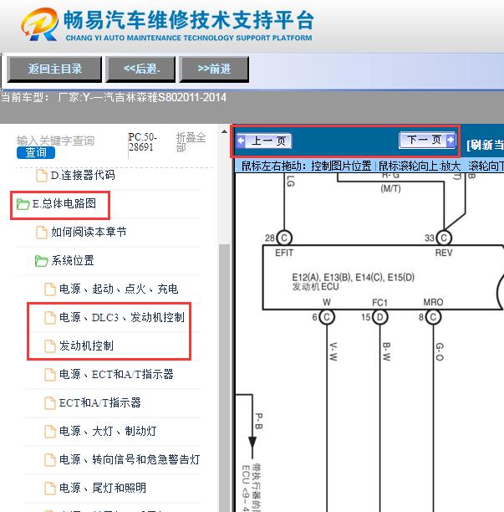The height and width of the screenshot is (512, 504).
Task: Click the tree panel scrollbar up arrow
Action: point(224,131)
